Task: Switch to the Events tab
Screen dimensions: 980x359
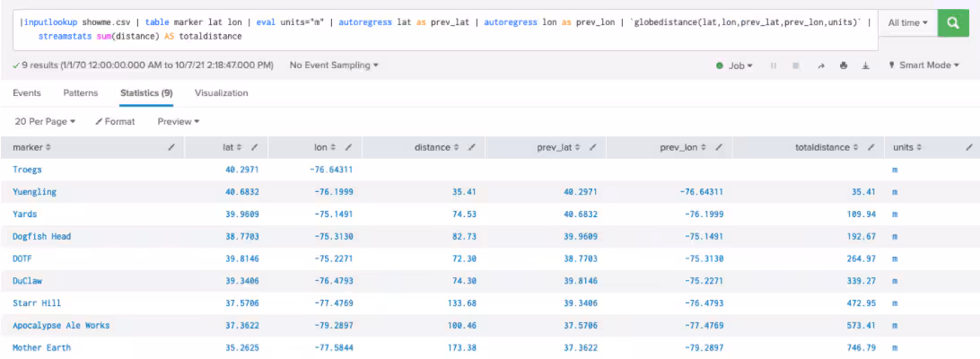Action: 27,92
